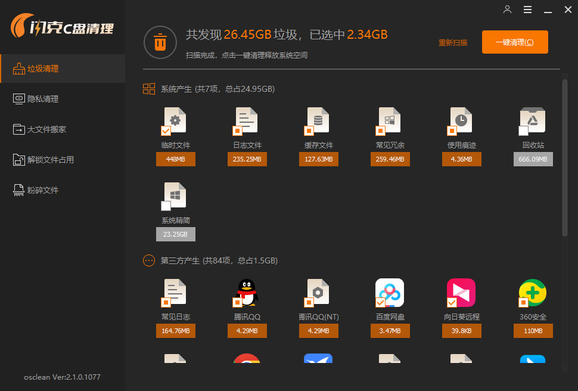Click the 系统精简 Windows file icon
578x391 pixels.
[x=175, y=195]
